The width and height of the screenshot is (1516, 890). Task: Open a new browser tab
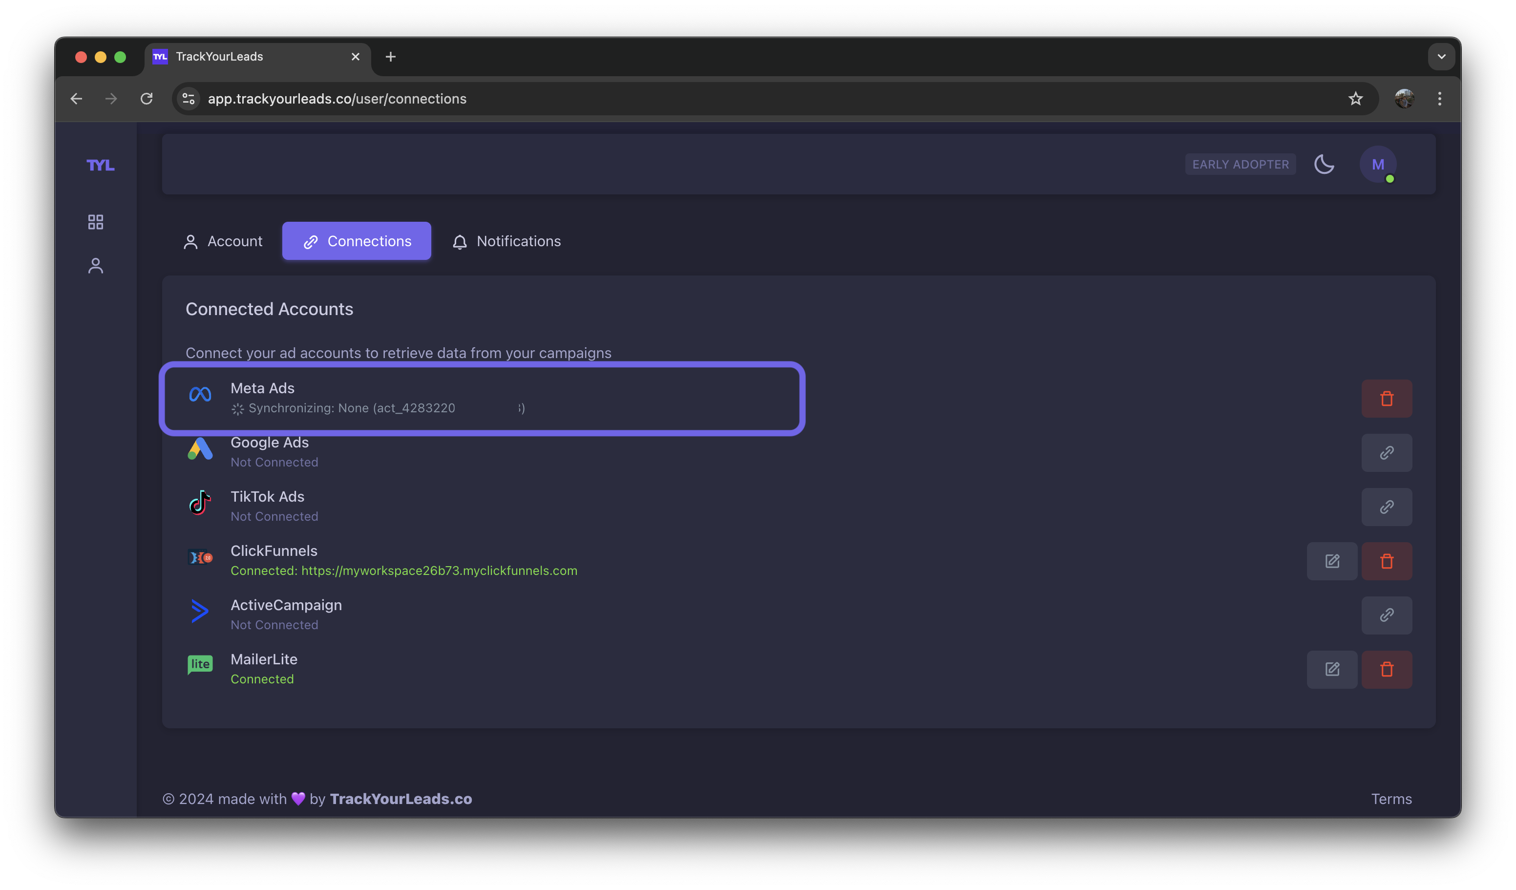tap(390, 57)
